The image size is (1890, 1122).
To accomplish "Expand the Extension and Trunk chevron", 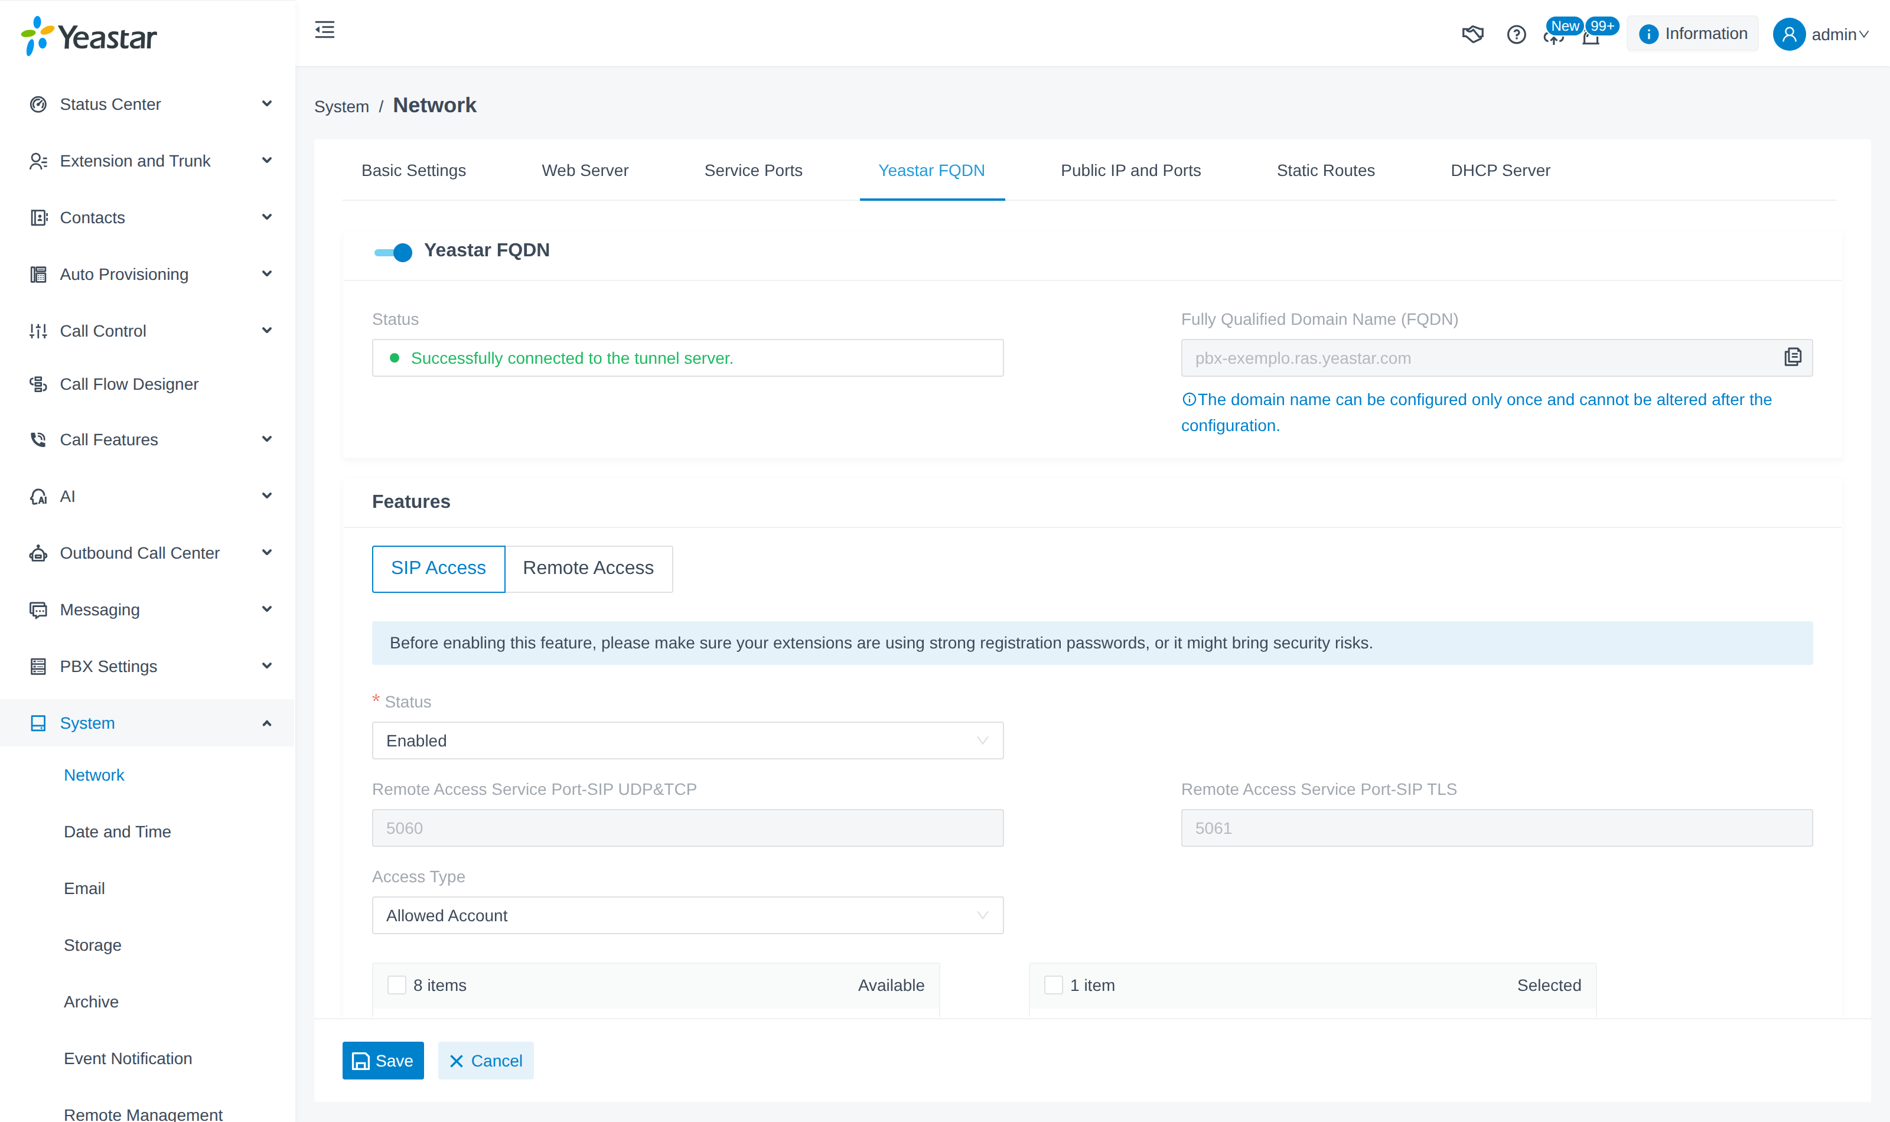I will (x=266, y=160).
